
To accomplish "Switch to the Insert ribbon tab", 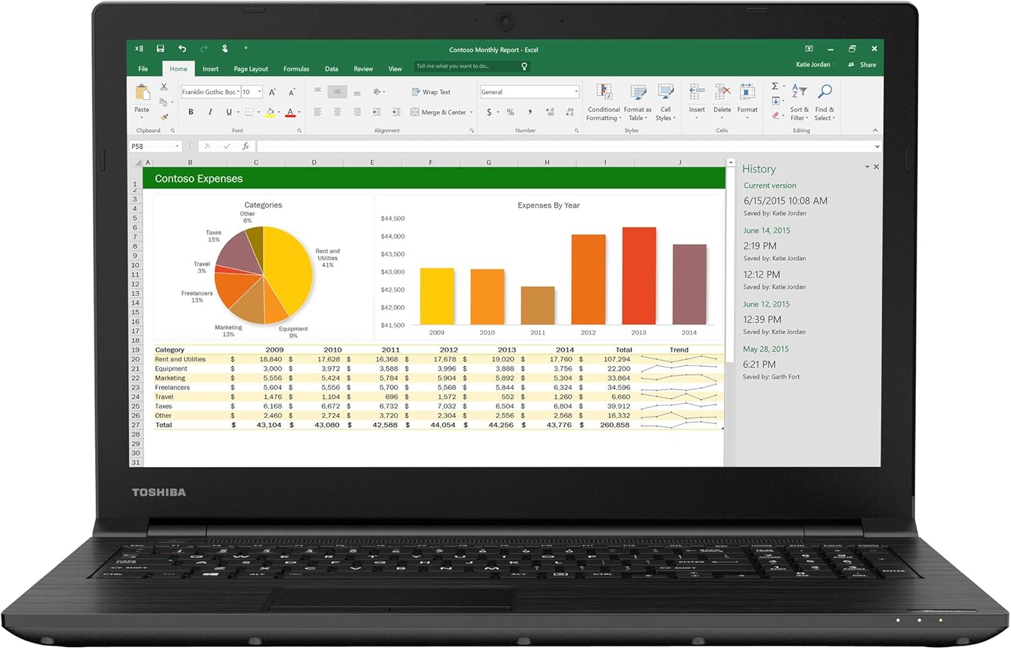I will tap(210, 69).
